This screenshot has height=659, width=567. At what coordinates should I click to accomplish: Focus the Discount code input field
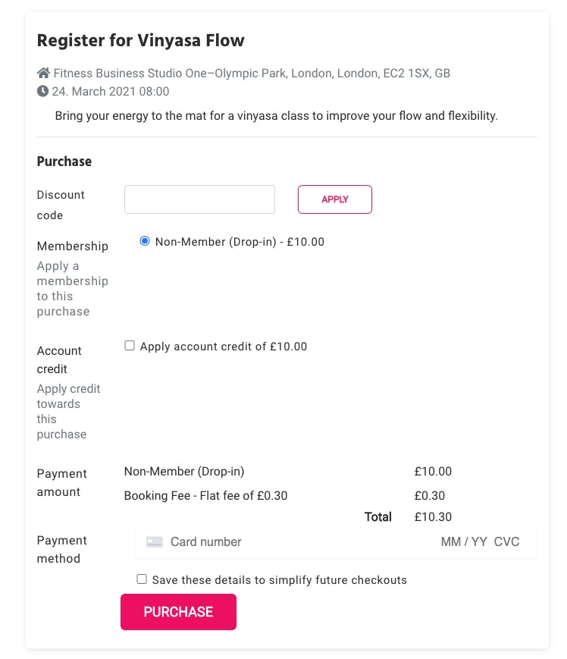tap(199, 199)
